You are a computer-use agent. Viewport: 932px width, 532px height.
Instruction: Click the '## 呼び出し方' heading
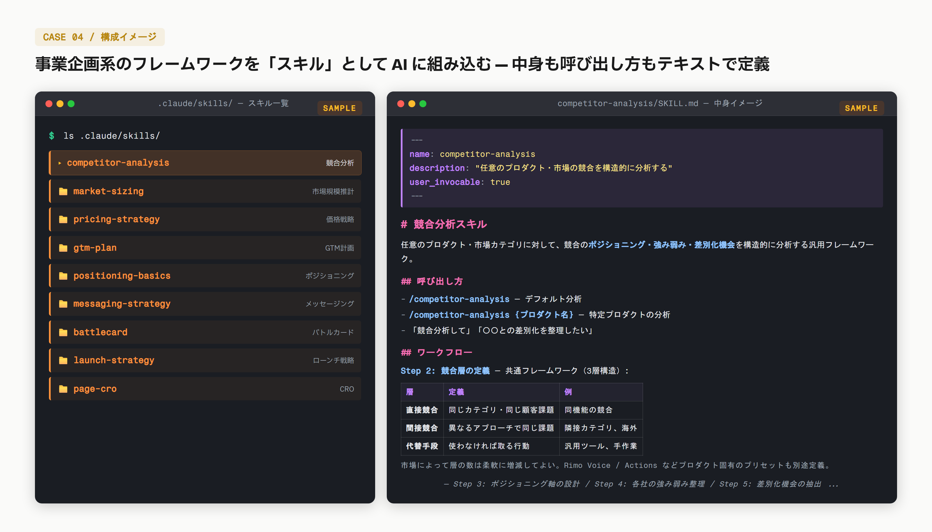click(x=432, y=281)
